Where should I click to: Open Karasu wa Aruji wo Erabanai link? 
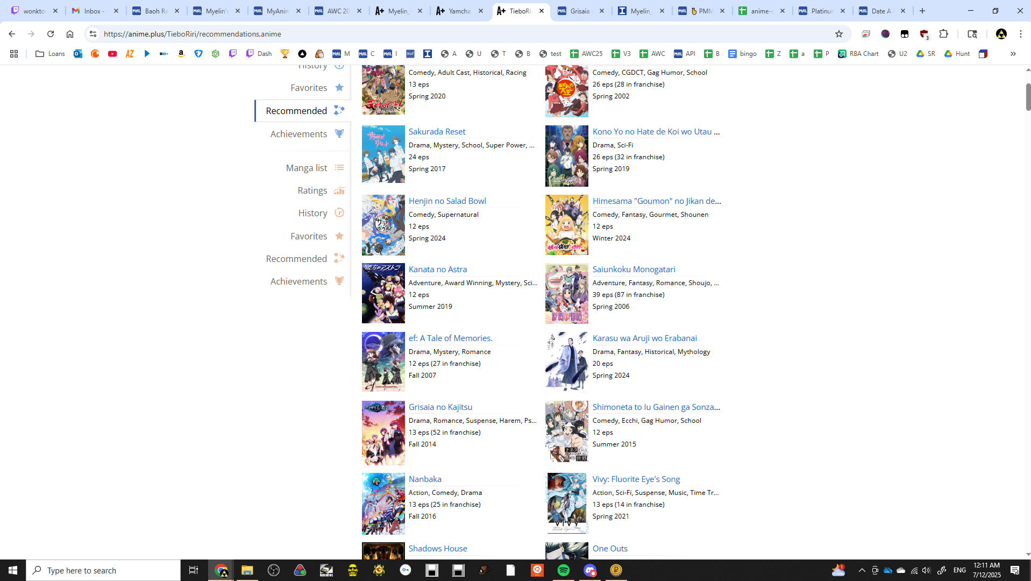[645, 338]
